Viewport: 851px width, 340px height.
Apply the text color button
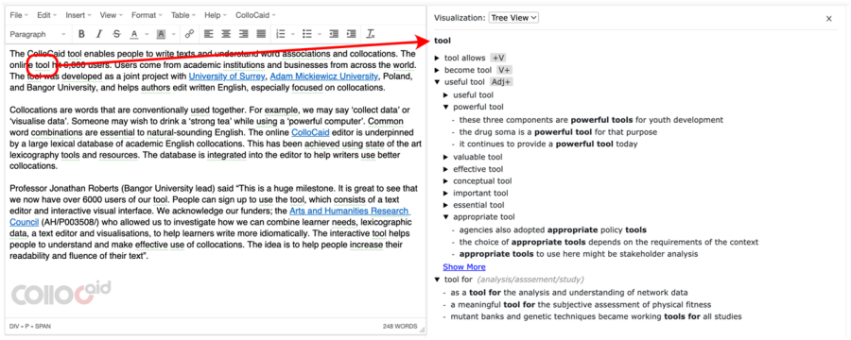(134, 34)
